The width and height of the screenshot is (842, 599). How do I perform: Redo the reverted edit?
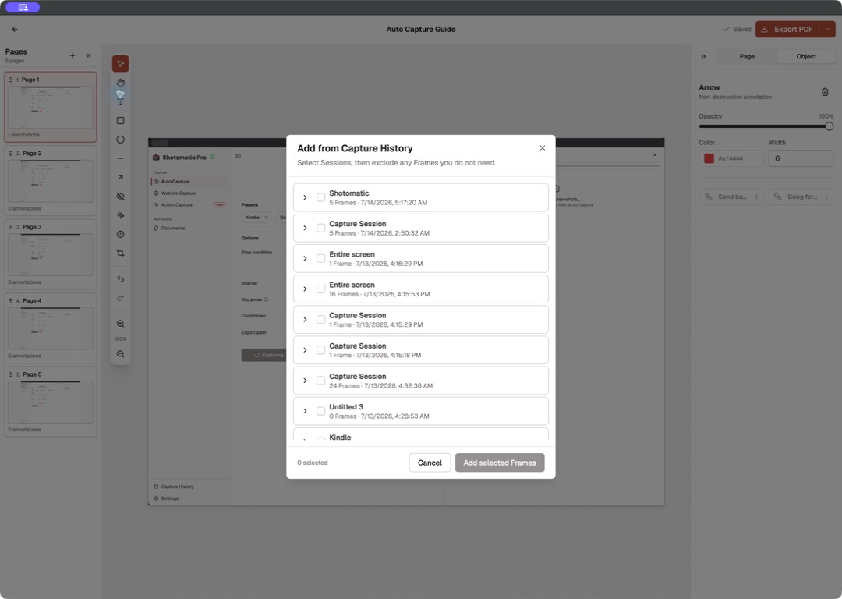[120, 298]
